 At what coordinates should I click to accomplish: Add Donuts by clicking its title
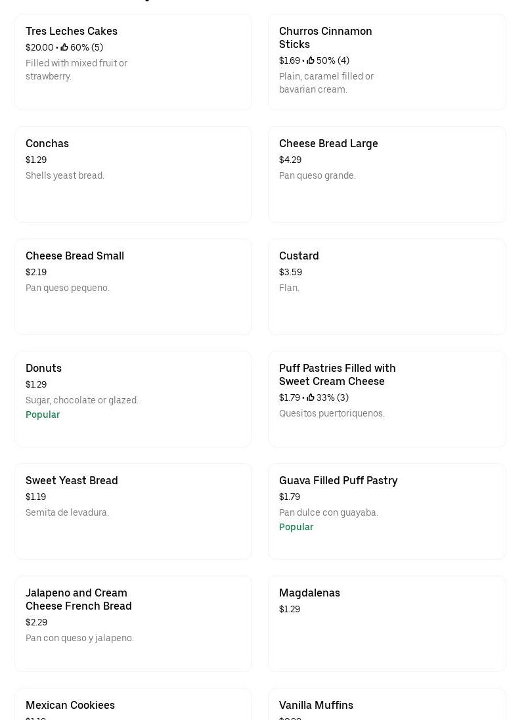(x=43, y=368)
